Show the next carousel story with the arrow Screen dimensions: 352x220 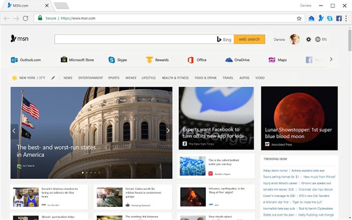[x=168, y=131]
